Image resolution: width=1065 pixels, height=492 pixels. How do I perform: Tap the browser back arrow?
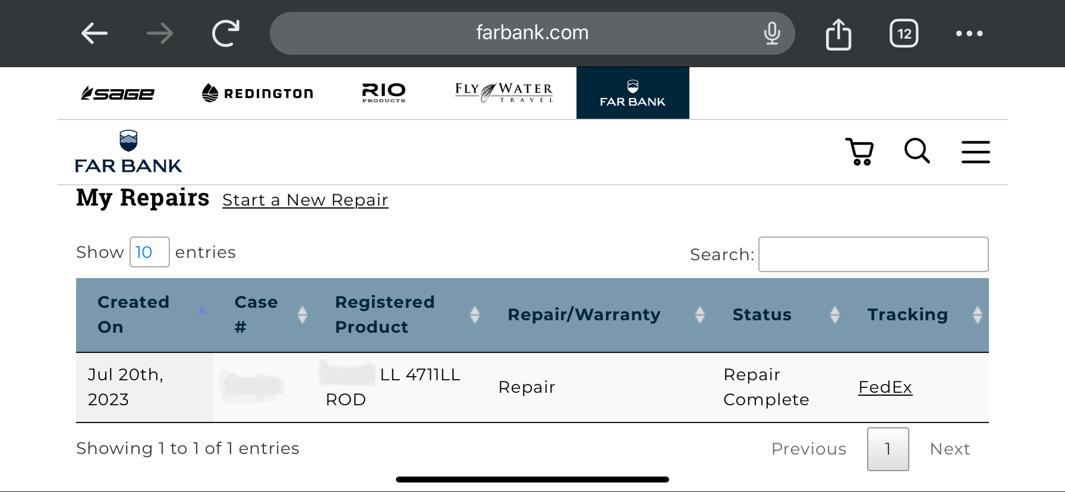point(94,33)
